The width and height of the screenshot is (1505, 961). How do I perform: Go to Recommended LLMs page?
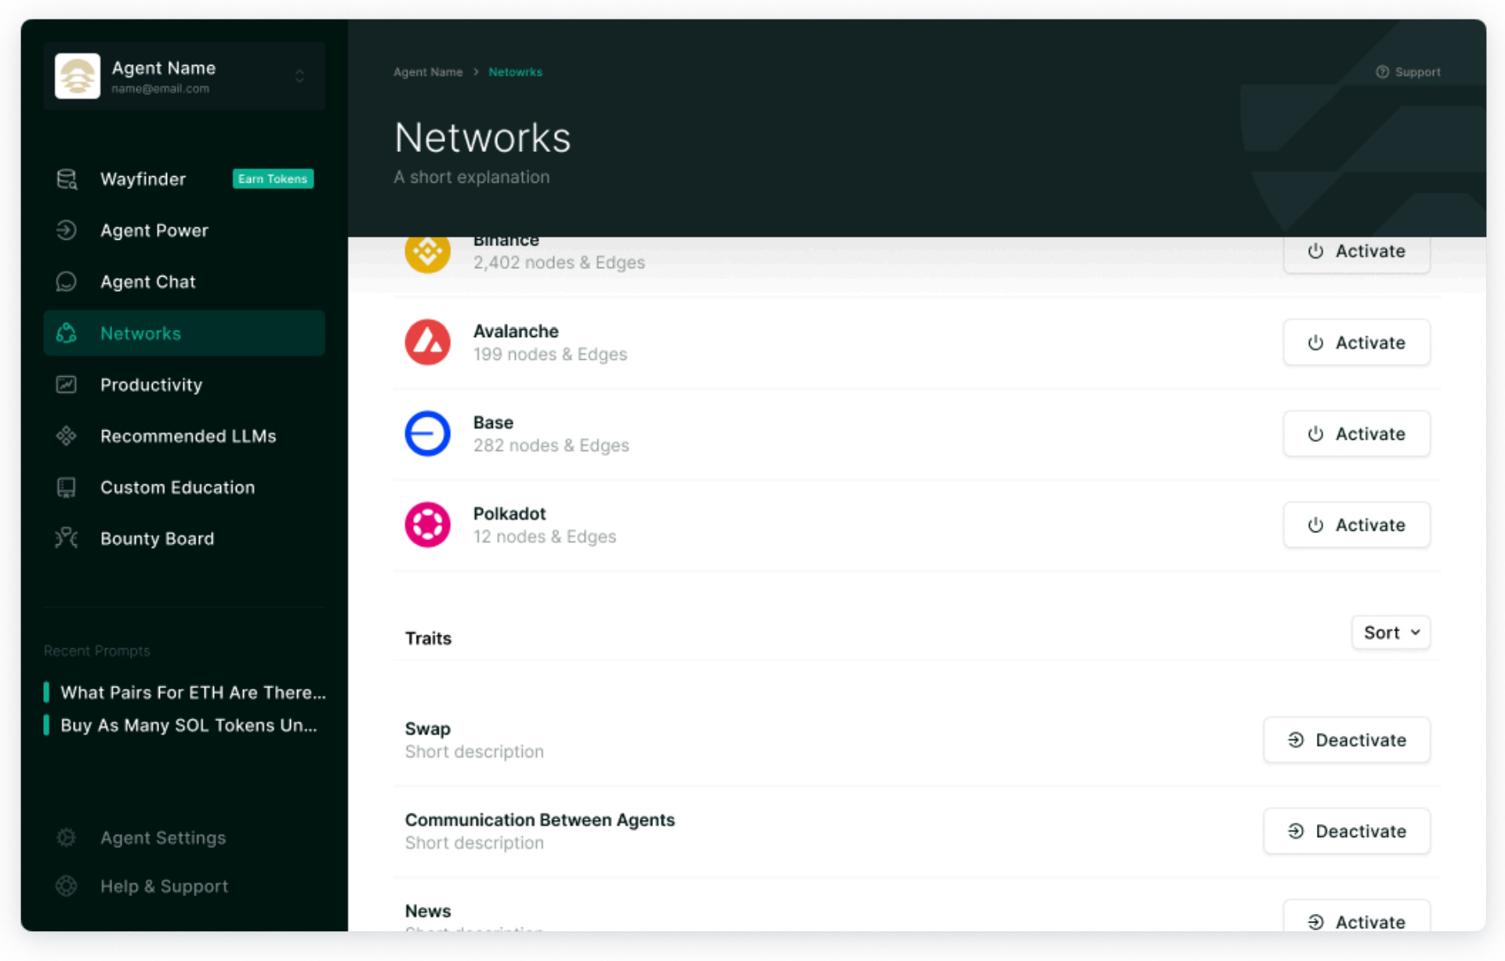pos(187,436)
